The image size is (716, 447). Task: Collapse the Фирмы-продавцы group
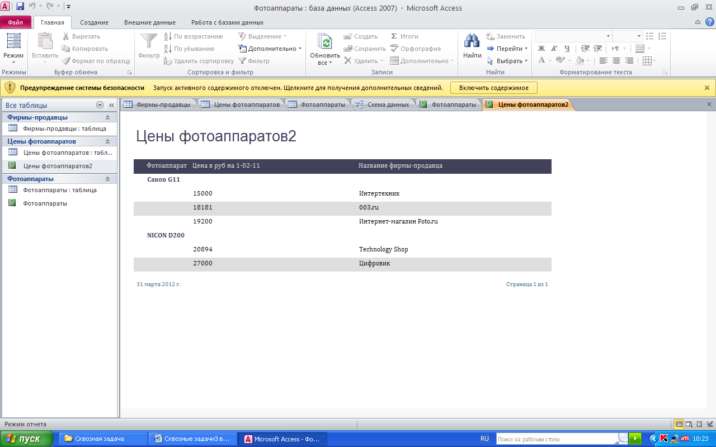tap(107, 117)
